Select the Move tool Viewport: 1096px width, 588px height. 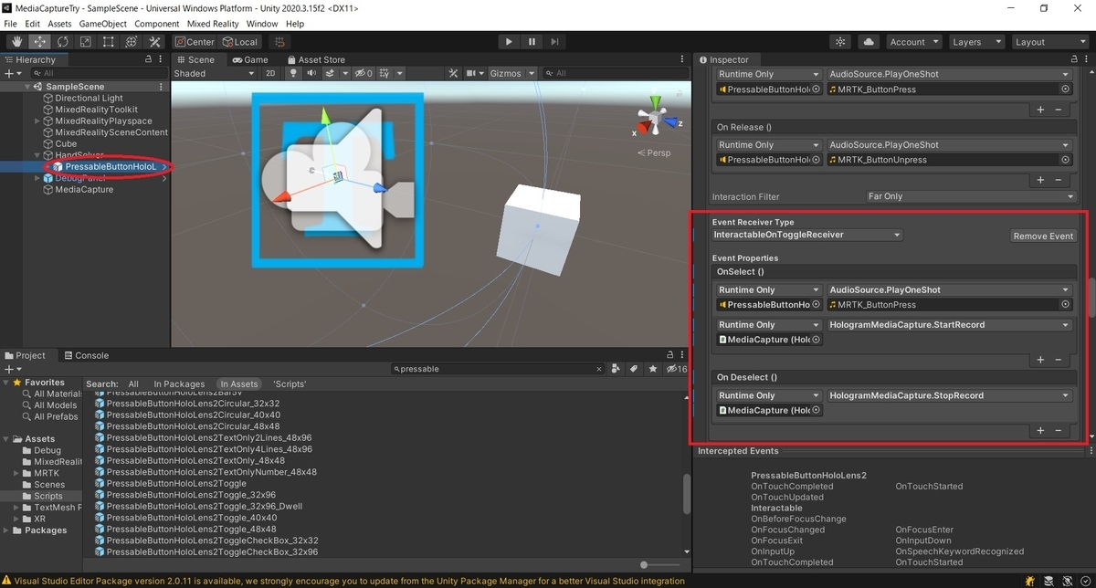[39, 42]
